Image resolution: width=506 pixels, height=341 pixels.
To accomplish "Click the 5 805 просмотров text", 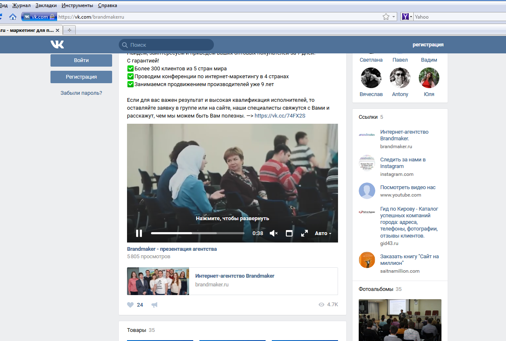I will (149, 257).
